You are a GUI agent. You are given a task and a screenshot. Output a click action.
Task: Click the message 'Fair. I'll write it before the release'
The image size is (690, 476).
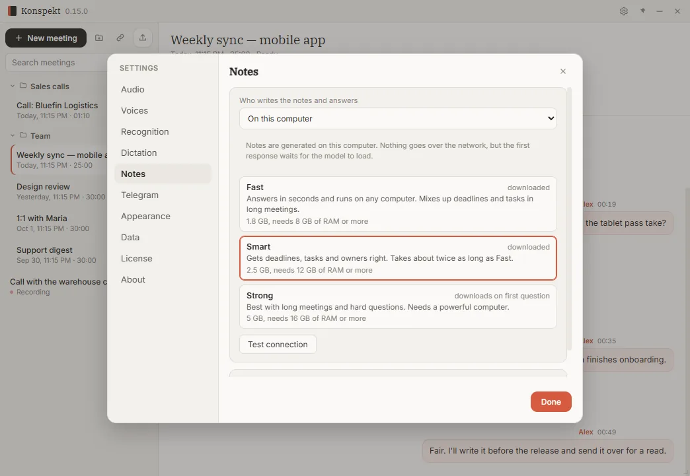(x=547, y=450)
